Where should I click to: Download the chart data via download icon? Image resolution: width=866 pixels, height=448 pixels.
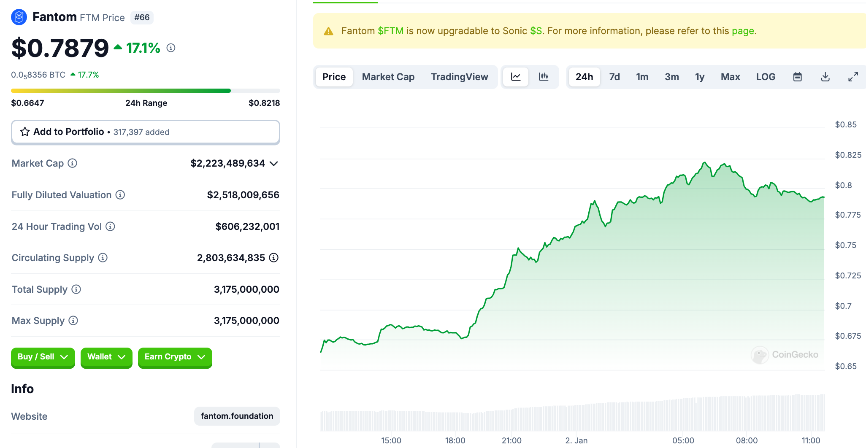(825, 77)
